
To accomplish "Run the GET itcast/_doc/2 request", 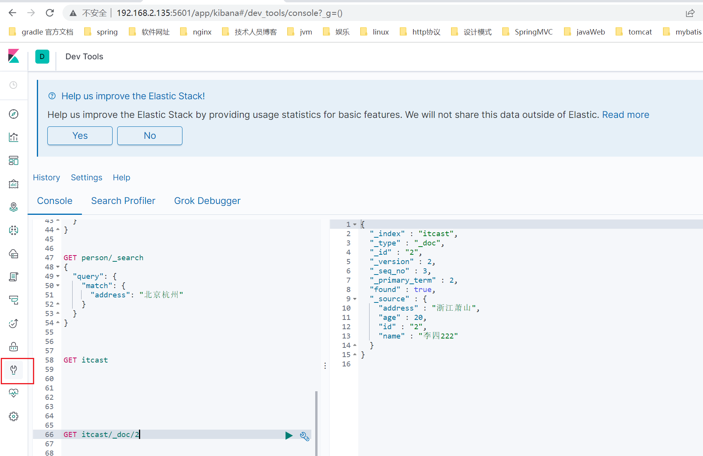I will tap(289, 435).
